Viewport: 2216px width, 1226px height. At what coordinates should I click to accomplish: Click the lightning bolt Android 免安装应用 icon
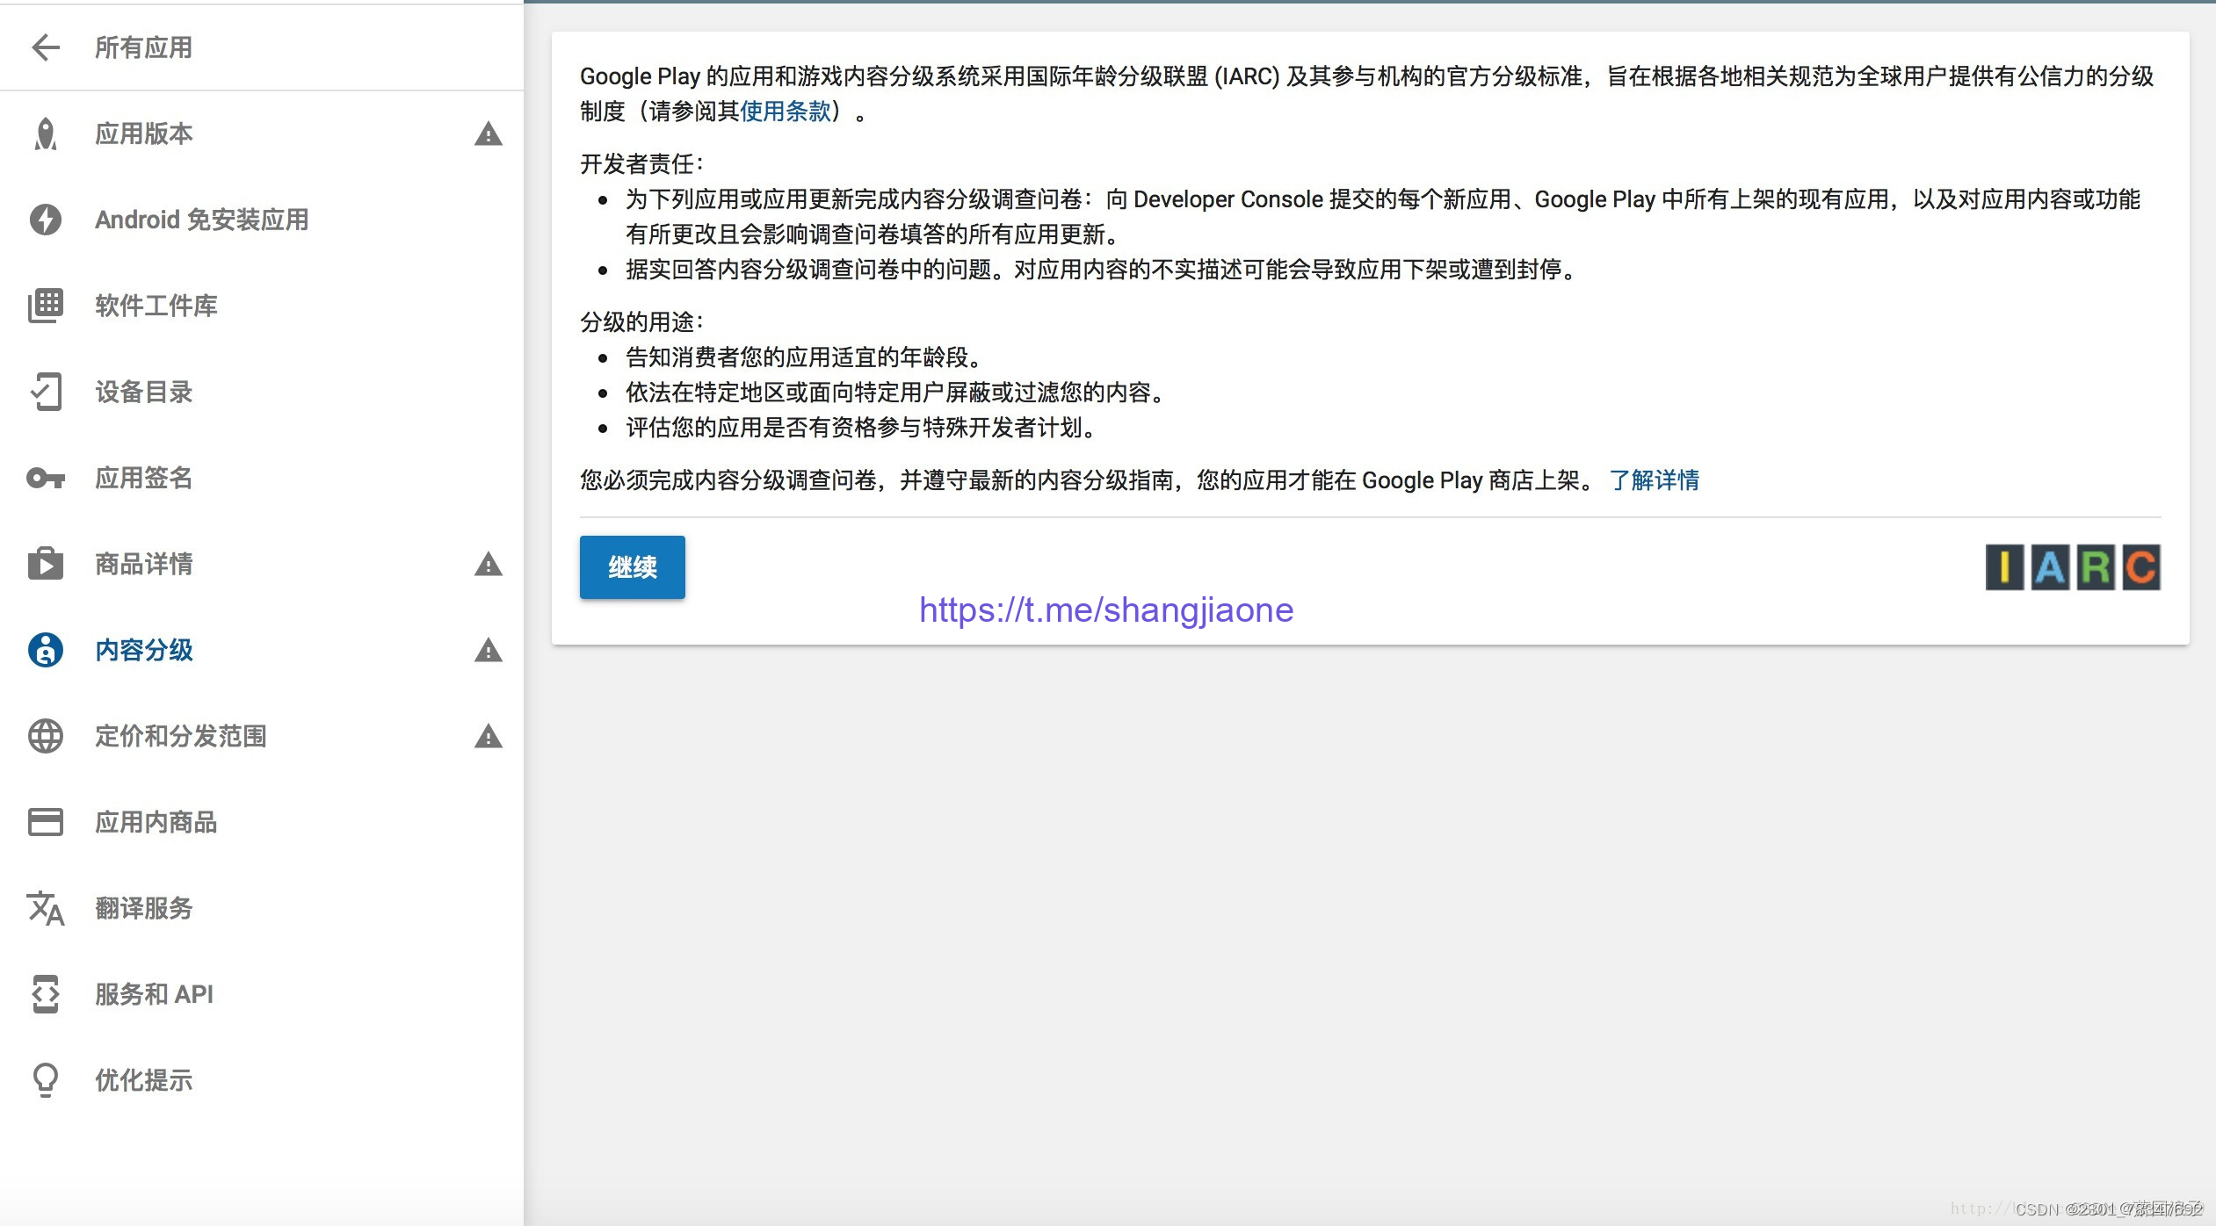point(46,220)
